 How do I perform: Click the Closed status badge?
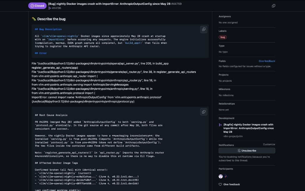(x=37, y=6)
